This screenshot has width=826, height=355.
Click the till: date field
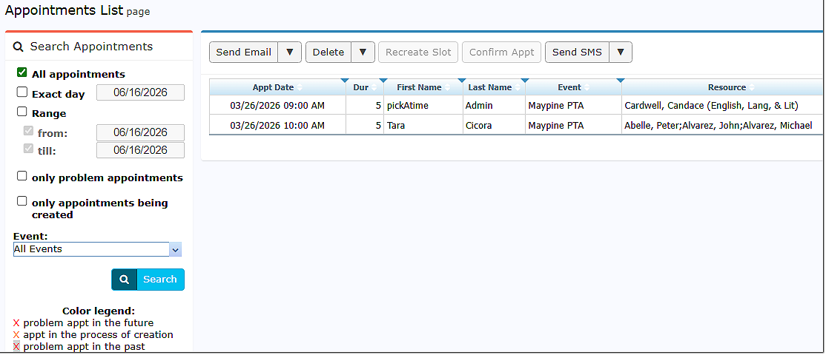tap(141, 150)
